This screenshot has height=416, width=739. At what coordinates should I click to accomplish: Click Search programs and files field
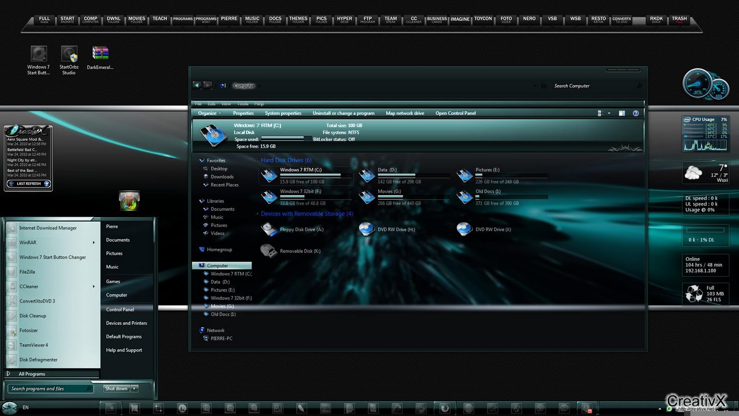(x=51, y=389)
